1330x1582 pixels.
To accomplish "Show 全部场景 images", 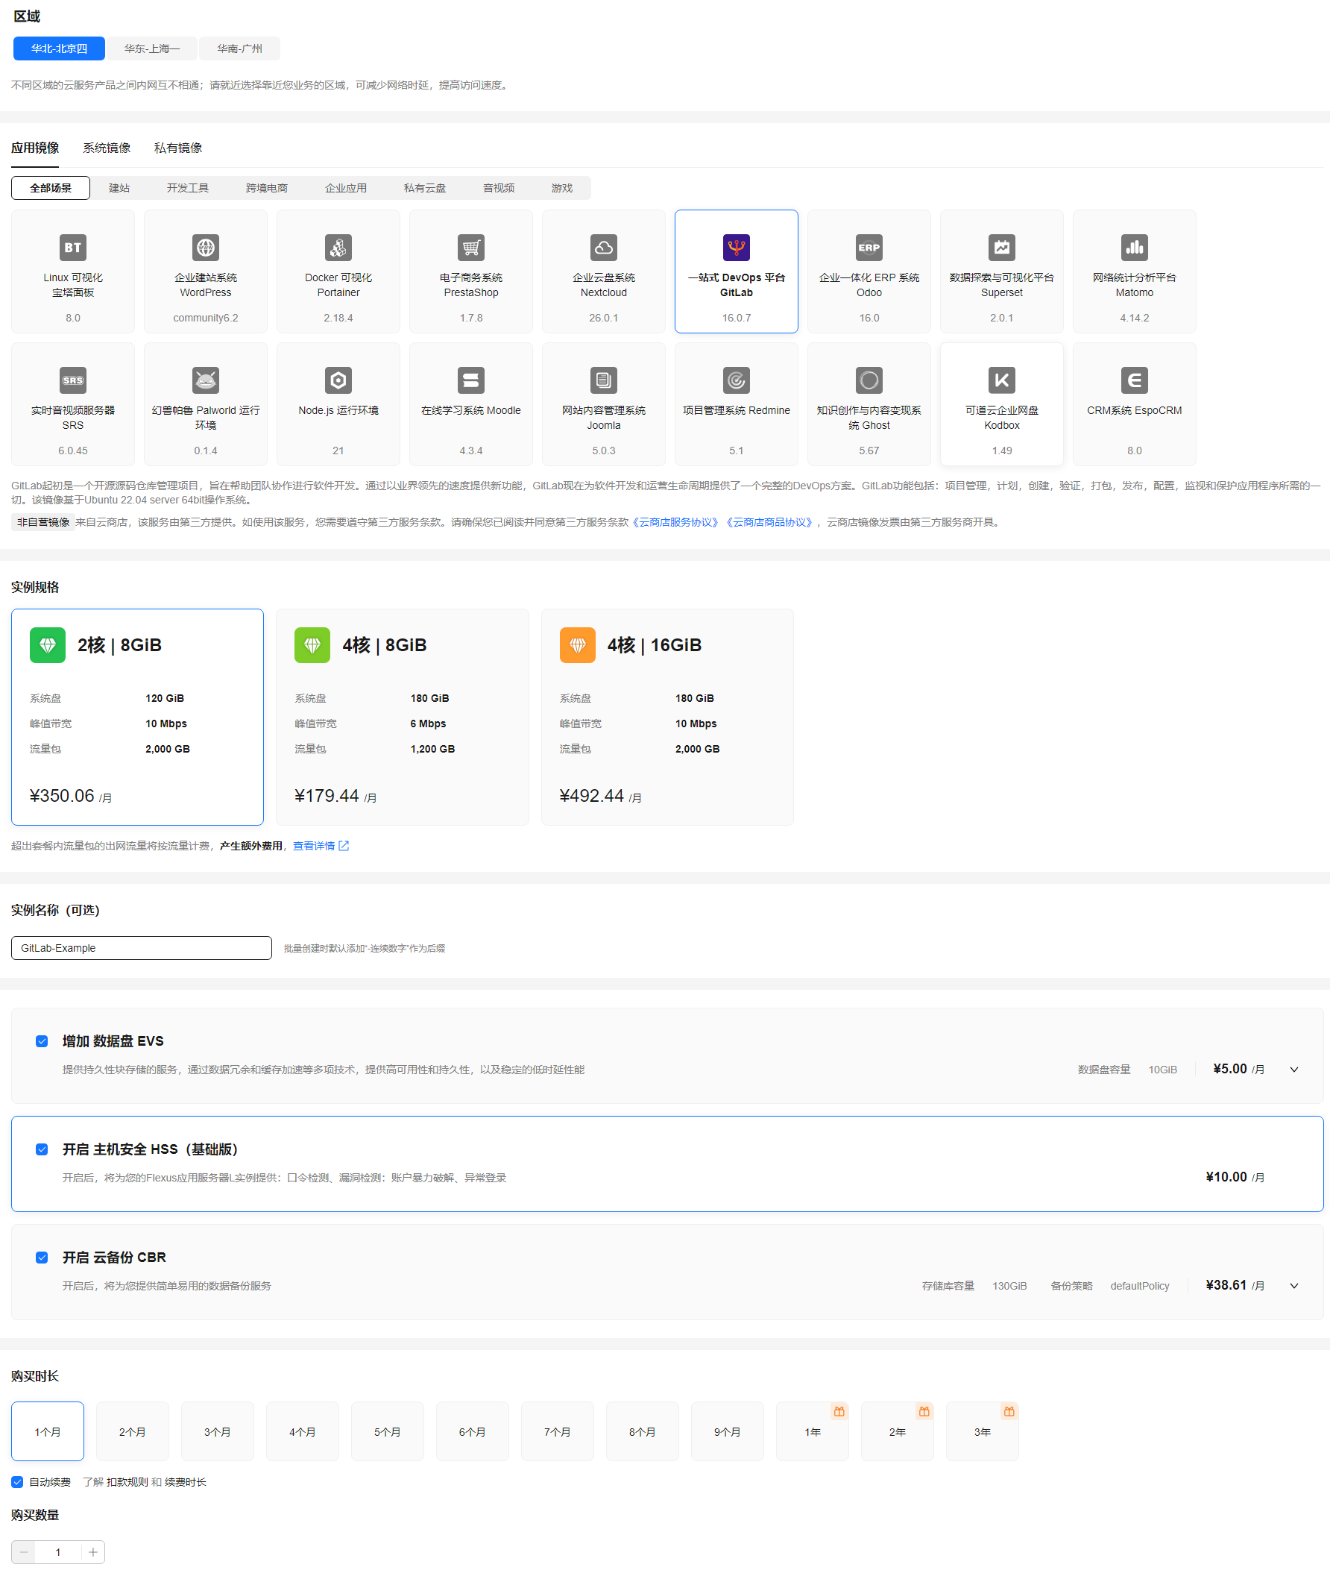I will point(51,188).
